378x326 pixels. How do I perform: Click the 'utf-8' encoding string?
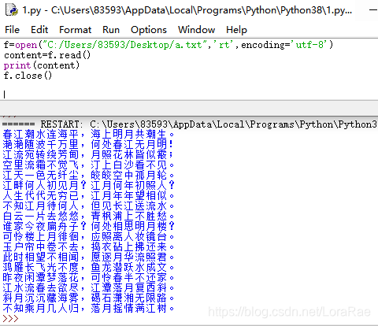(309, 45)
